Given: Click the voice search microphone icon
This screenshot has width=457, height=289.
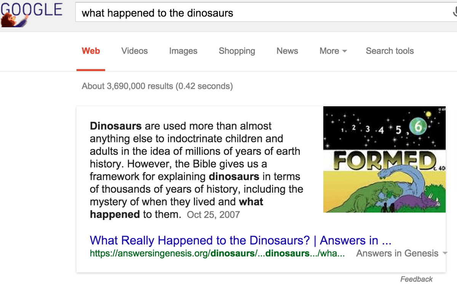Looking at the screenshot, I should point(454,13).
